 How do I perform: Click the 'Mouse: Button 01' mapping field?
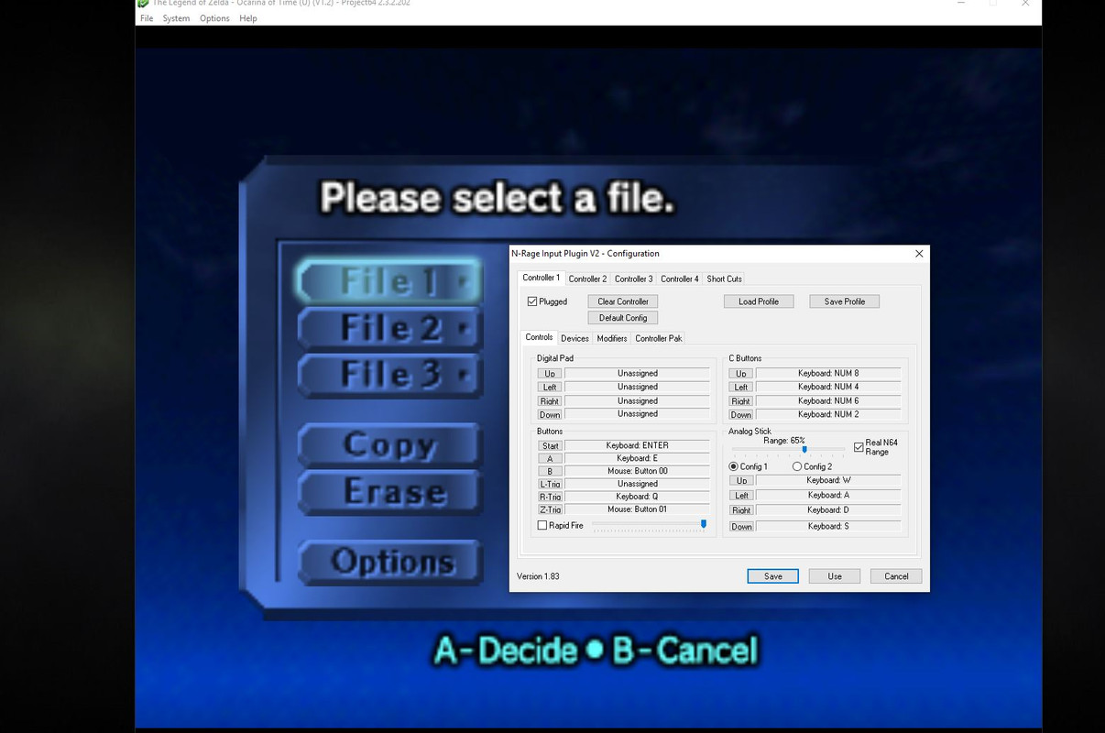point(638,510)
